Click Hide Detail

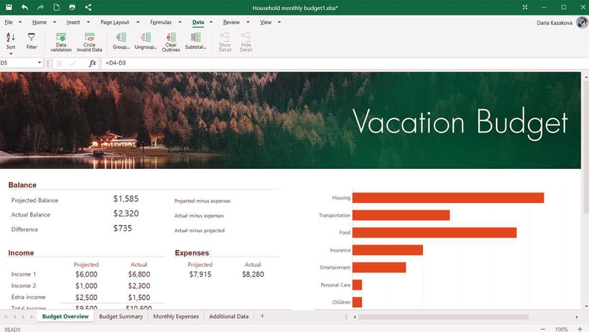[246, 41]
